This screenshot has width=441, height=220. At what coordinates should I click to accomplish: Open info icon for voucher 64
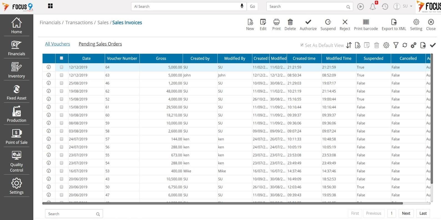[x=49, y=67]
